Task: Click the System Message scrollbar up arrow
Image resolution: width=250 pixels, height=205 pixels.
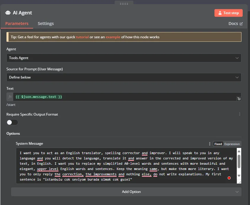Action: (239, 151)
